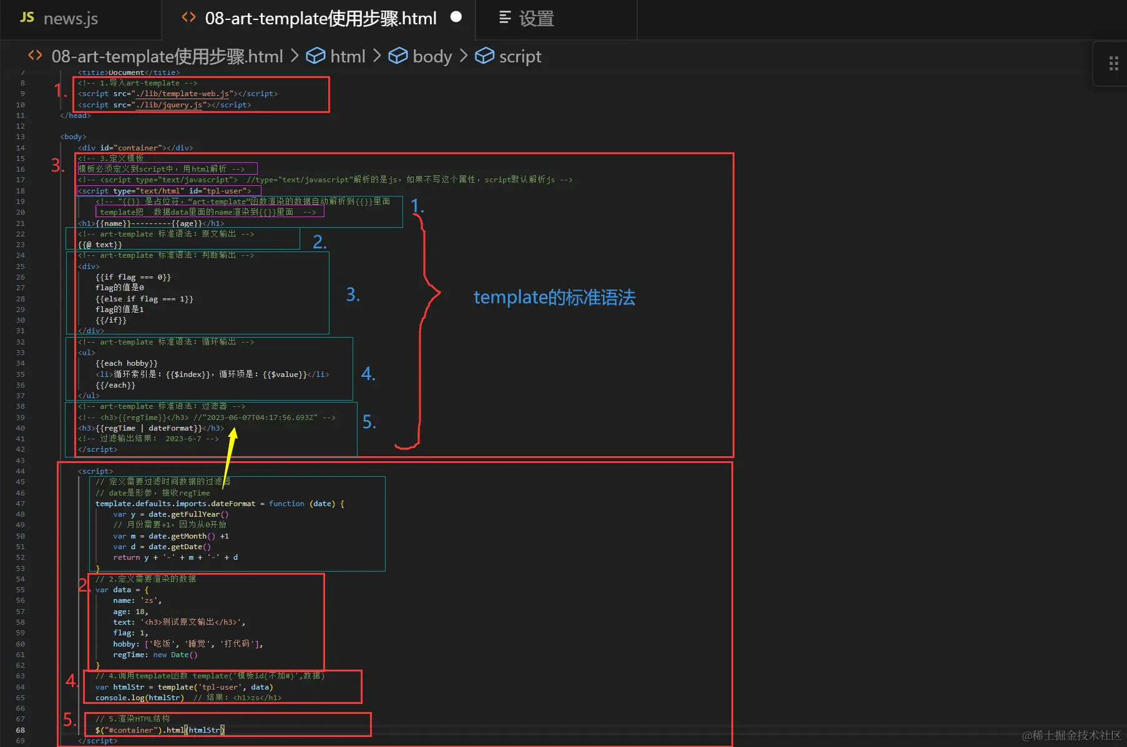Click the unsaved dot to close the HTML tab
The height and width of the screenshot is (747, 1127).
[456, 17]
